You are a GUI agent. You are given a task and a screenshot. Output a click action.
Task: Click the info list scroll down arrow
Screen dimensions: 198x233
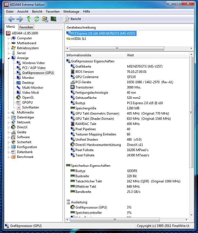(x=191, y=215)
